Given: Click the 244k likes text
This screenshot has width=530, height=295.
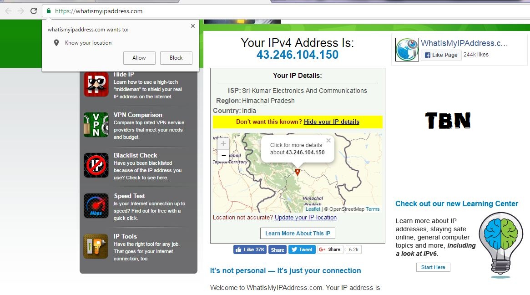Looking at the screenshot, I should pos(476,55).
